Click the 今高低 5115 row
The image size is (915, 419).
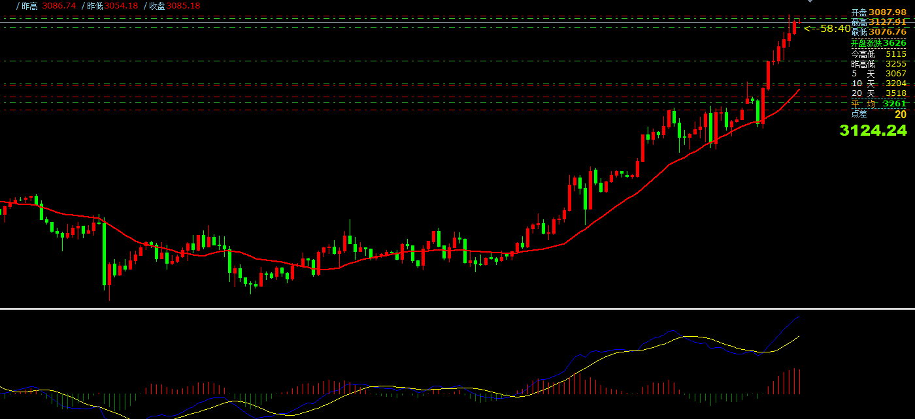(x=878, y=54)
